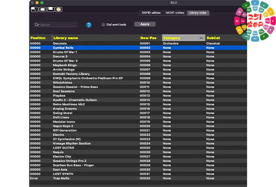Viewport: 276px width, 187px height.
Task: Select EWQL Symphonic Orchestra Platinum Pro XP row
Action: point(138,78)
